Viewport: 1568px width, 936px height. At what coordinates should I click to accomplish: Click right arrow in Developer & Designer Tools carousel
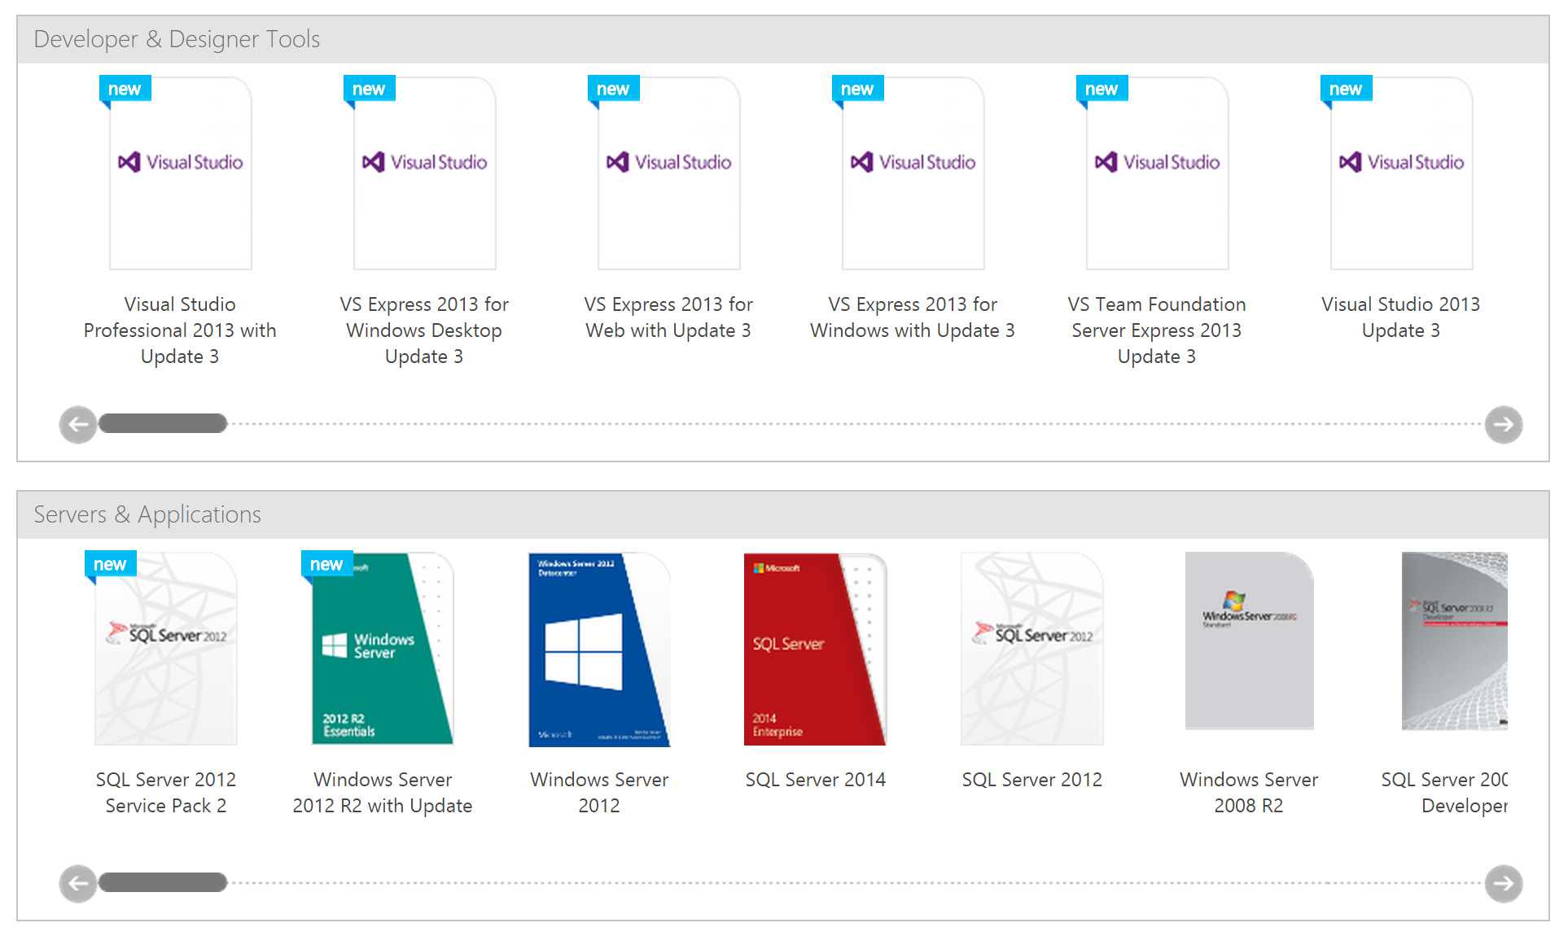click(1503, 424)
